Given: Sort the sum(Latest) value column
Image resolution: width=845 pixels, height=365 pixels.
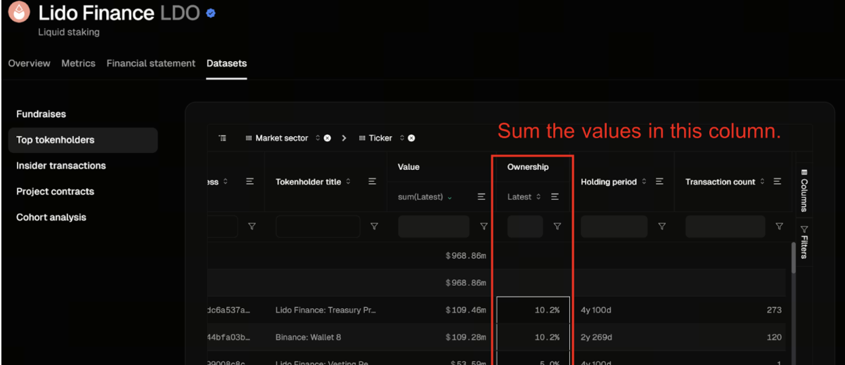Looking at the screenshot, I should pos(449,197).
